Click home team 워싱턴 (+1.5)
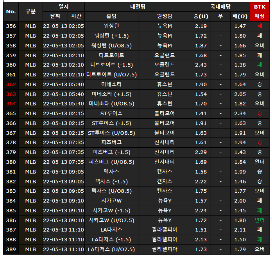272x257 pixels. pyautogui.click(x=111, y=36)
